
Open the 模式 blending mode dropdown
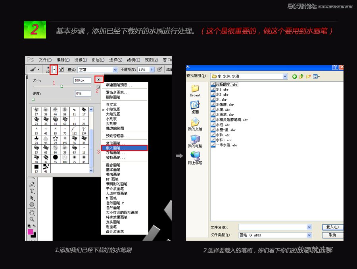(x=115, y=69)
